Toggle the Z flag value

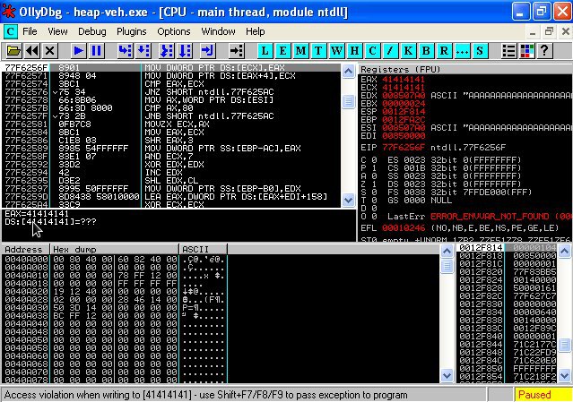click(x=374, y=184)
